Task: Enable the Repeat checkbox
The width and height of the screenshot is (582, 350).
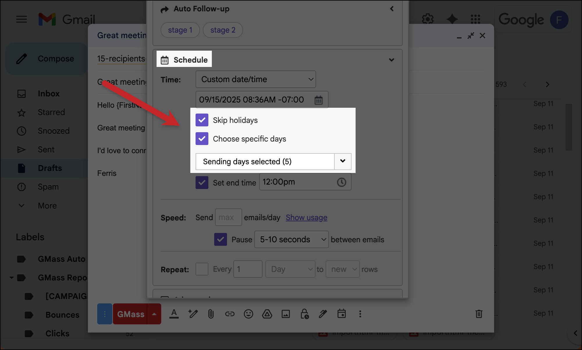Action: (x=202, y=269)
